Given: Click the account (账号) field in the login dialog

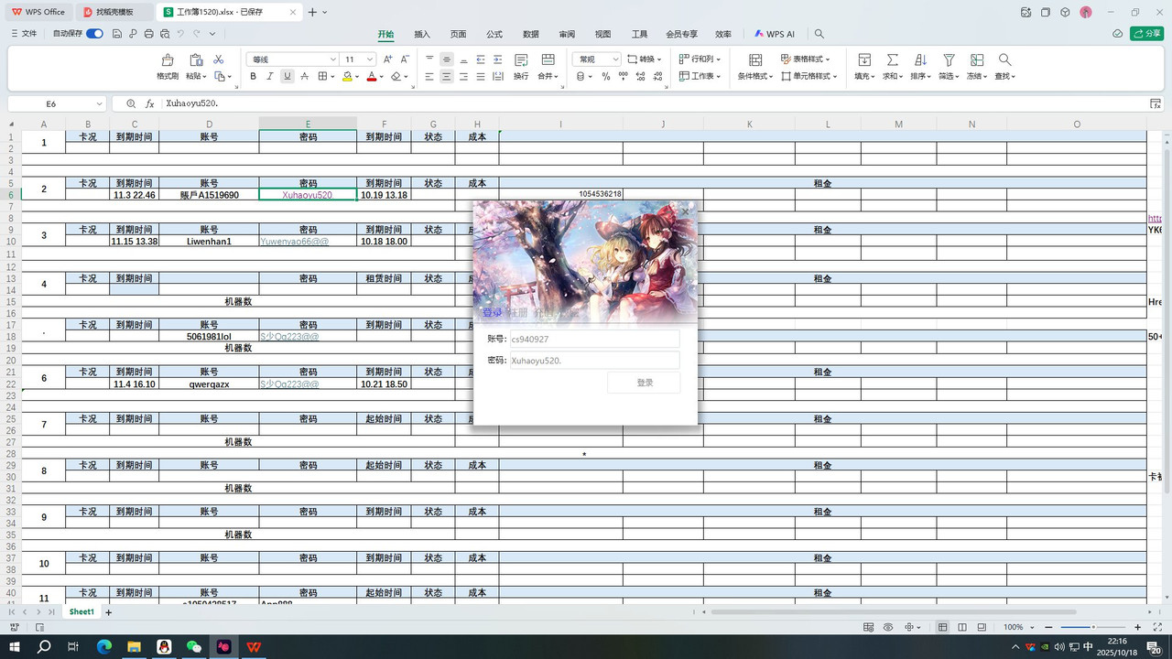Looking at the screenshot, I should (593, 339).
